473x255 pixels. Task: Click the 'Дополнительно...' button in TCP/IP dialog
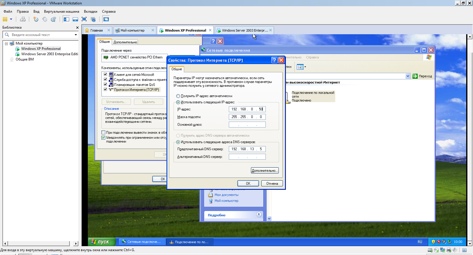tap(265, 171)
